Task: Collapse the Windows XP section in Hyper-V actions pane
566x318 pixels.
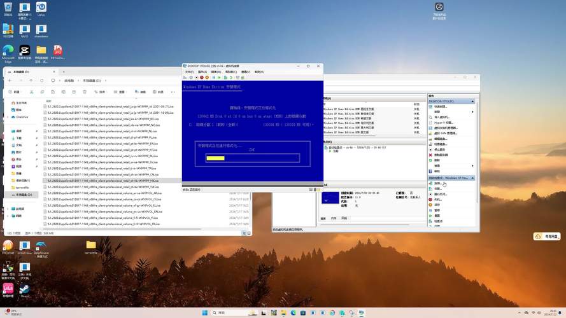Action: pyautogui.click(x=472, y=178)
